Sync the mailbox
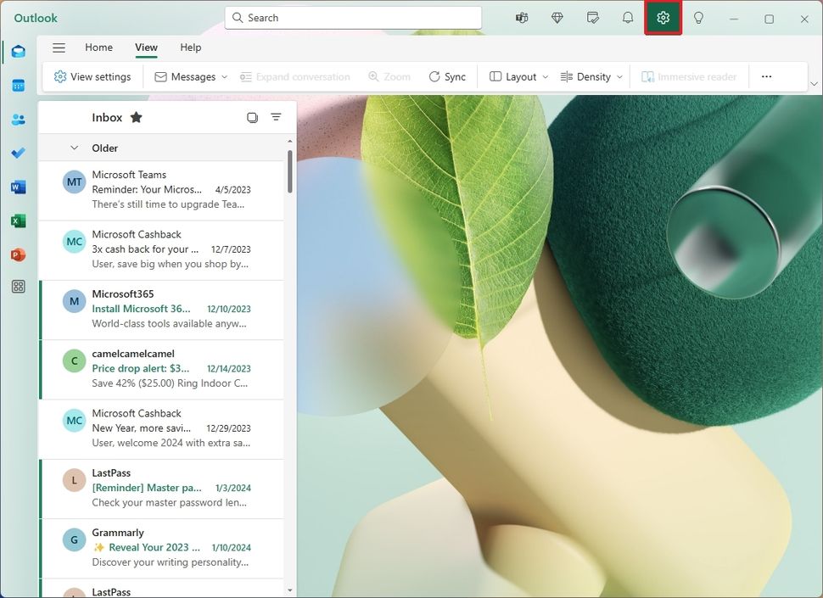The width and height of the screenshot is (823, 598). 448,76
